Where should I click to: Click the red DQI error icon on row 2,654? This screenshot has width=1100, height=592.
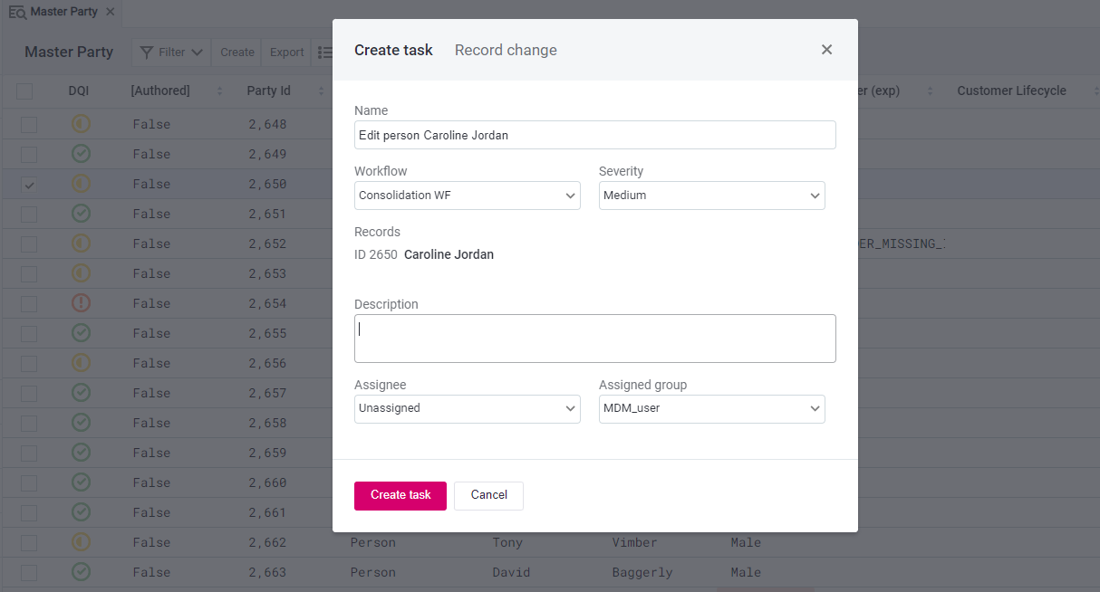click(x=81, y=303)
